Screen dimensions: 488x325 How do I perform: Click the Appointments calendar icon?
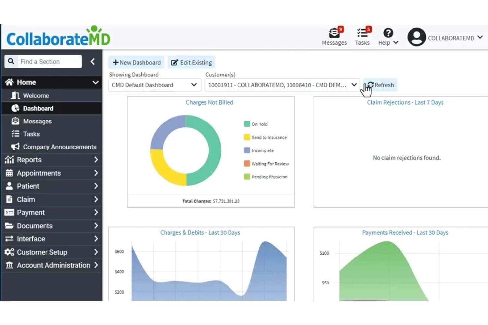click(9, 173)
